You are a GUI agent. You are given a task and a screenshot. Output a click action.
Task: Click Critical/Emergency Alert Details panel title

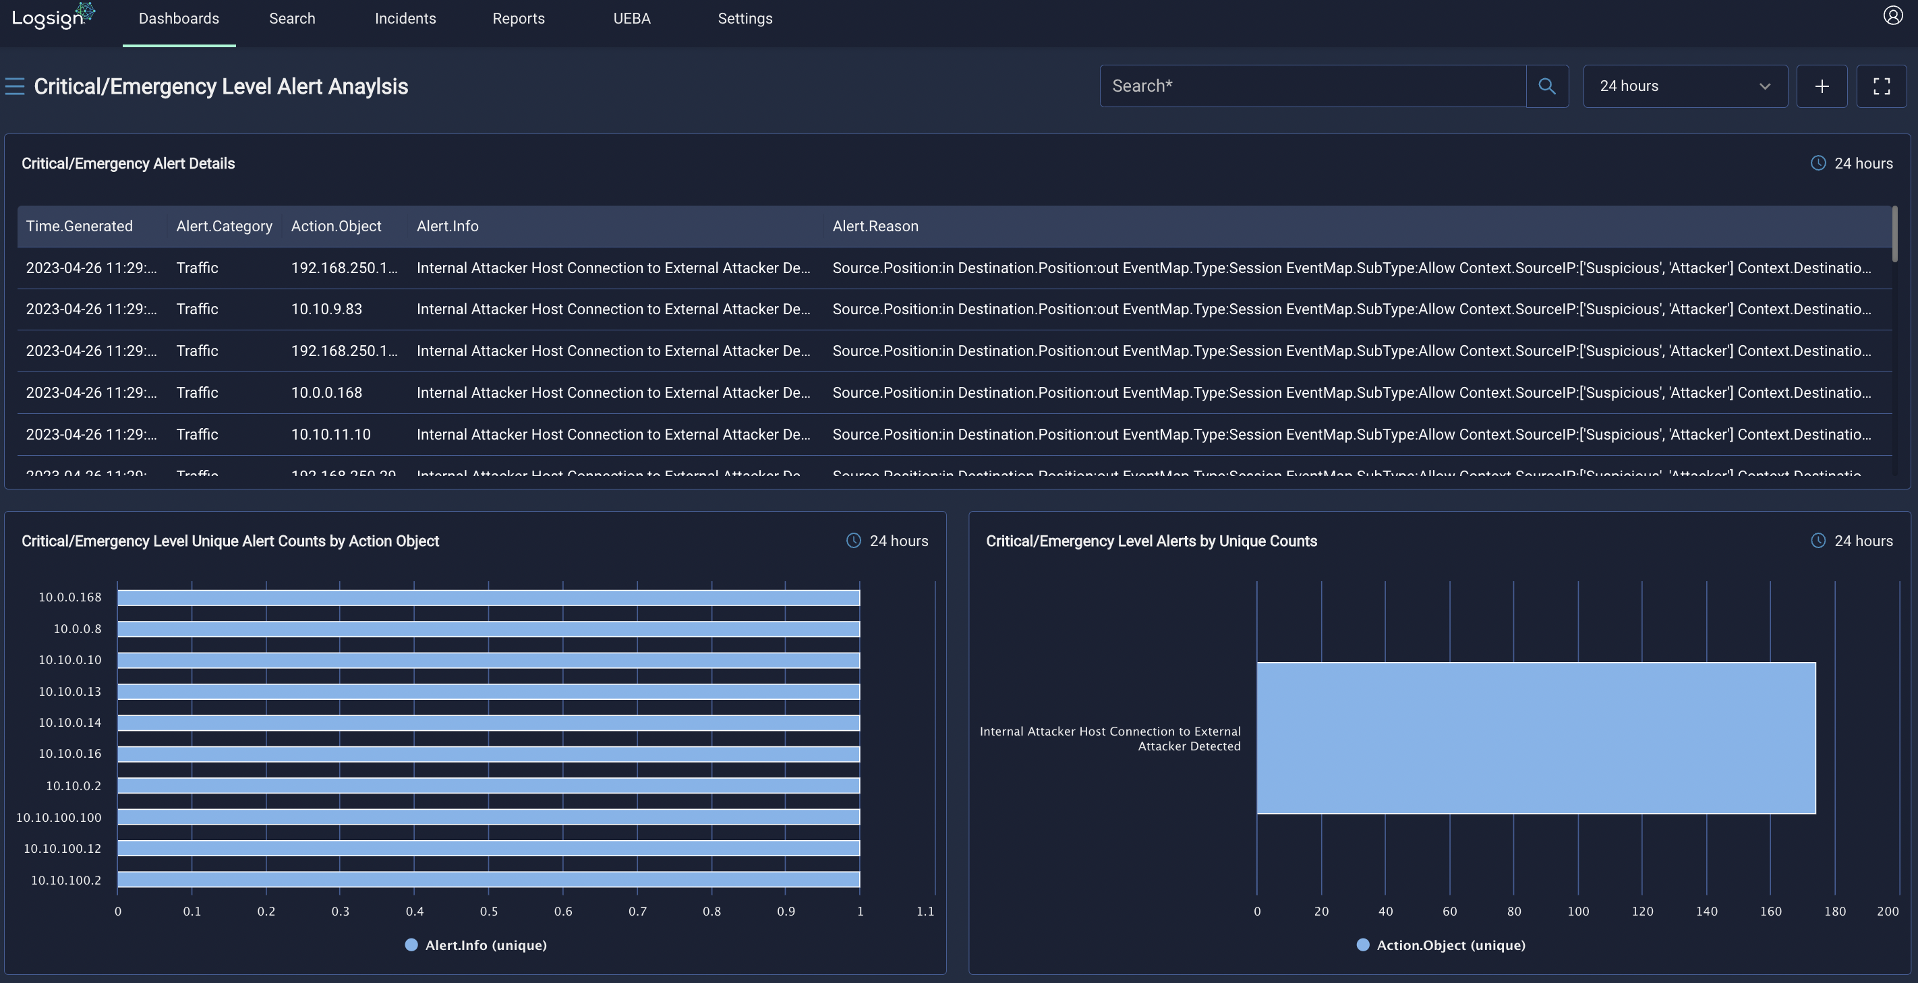(128, 164)
